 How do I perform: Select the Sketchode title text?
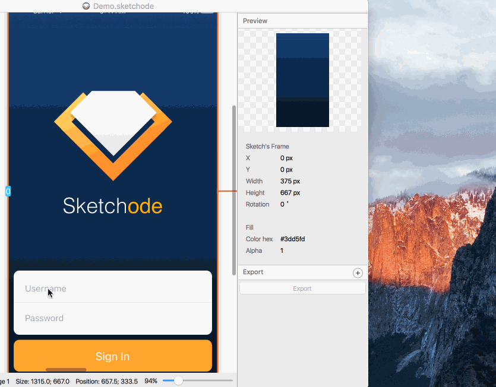pyautogui.click(x=113, y=206)
